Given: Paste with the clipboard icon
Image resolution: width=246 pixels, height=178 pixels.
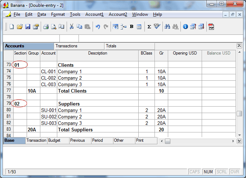Looking at the screenshot, I should [x=88, y=27].
